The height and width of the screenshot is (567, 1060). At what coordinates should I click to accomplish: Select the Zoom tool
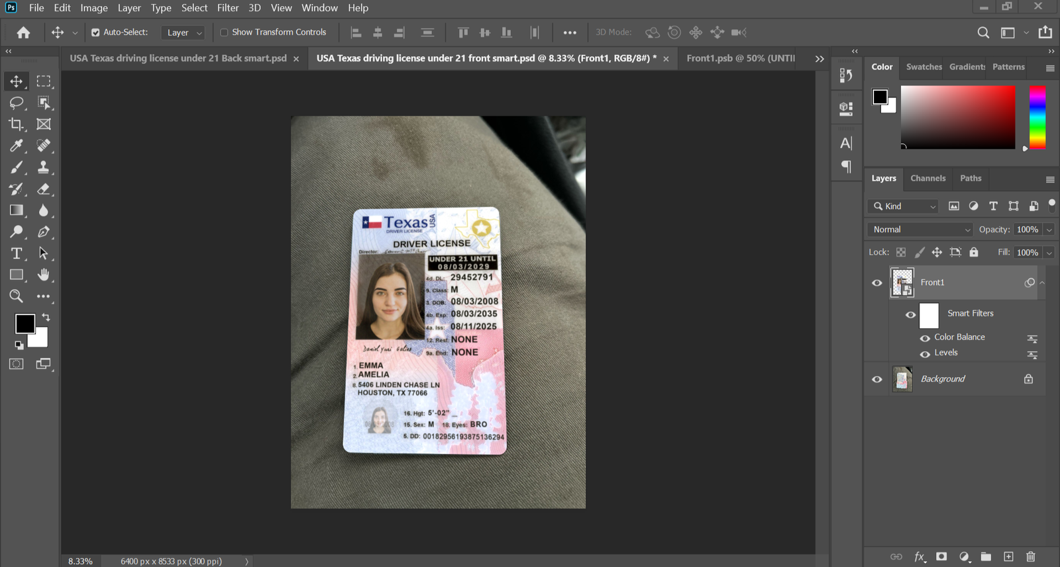(16, 296)
